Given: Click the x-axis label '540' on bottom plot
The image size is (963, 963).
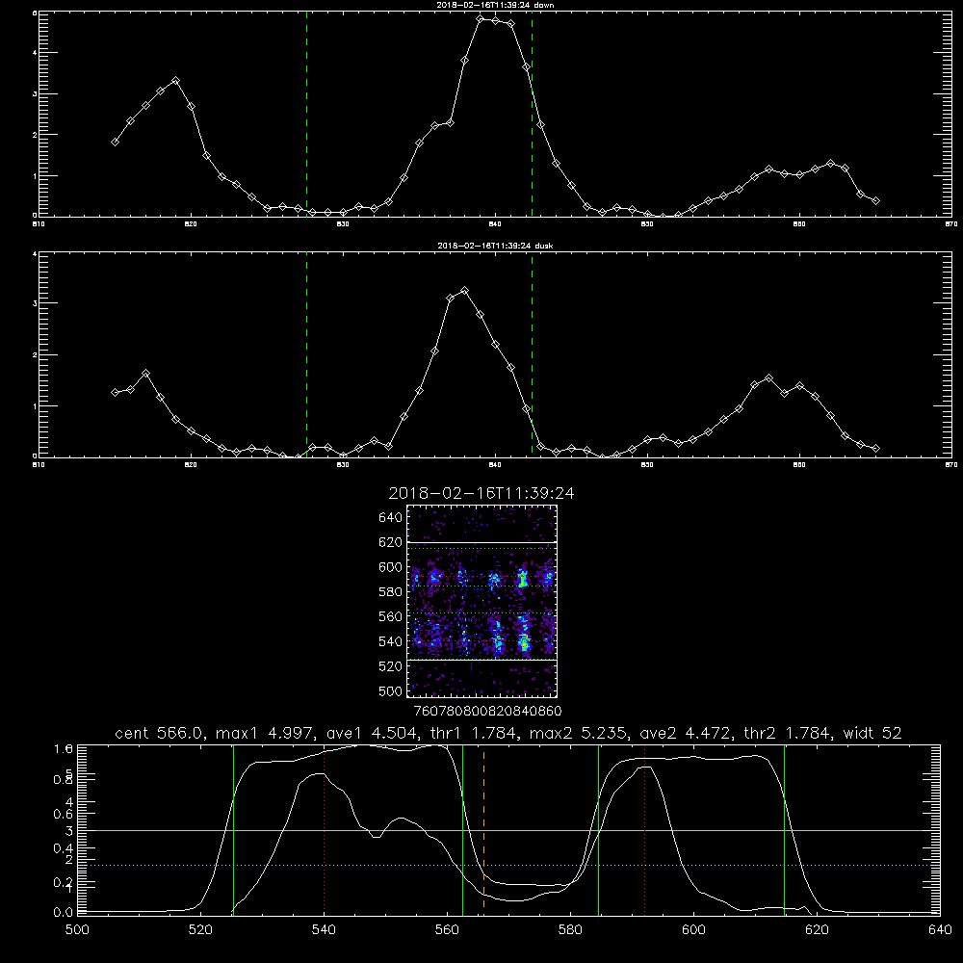Looking at the screenshot, I should (x=324, y=930).
